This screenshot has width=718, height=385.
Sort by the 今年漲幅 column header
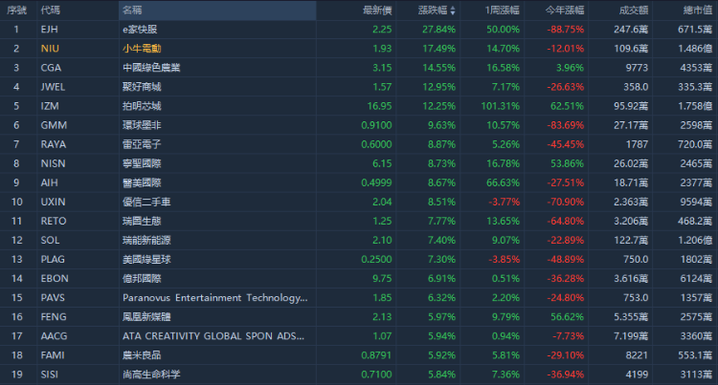pyautogui.click(x=565, y=11)
